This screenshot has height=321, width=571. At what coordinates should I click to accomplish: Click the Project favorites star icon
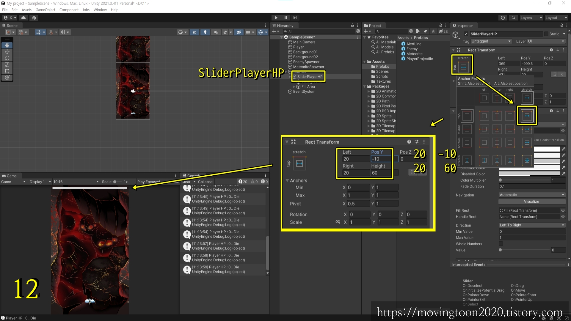[433, 31]
